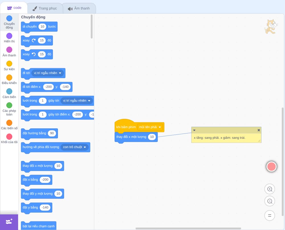Click the clockwise rotate arrow icon
This screenshot has width=285, height=230.
34,41
